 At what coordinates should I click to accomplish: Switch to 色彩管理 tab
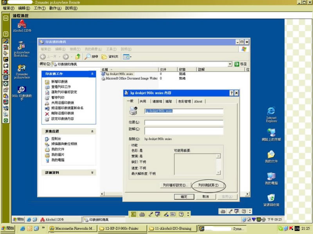(x=184, y=101)
